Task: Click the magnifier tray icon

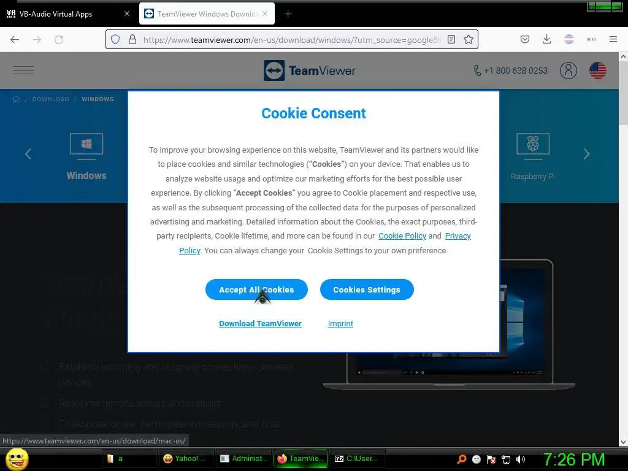Action: (x=461, y=459)
